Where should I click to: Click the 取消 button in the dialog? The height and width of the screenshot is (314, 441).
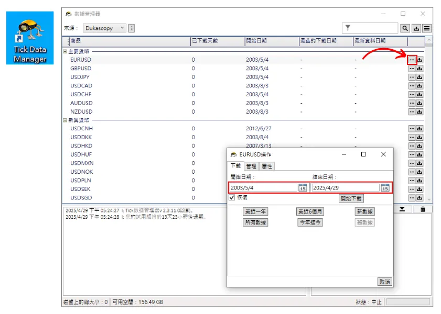(x=384, y=282)
